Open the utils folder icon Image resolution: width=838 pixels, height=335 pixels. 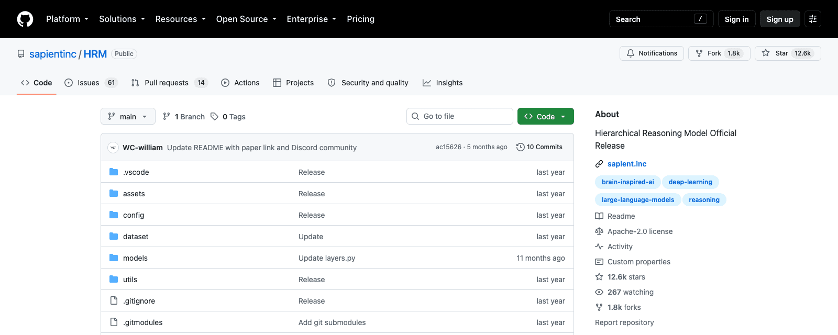114,279
